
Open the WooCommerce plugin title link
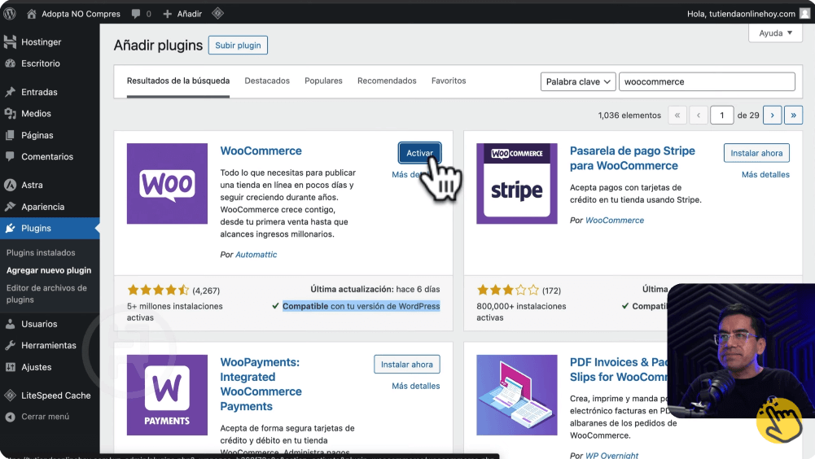(x=261, y=151)
